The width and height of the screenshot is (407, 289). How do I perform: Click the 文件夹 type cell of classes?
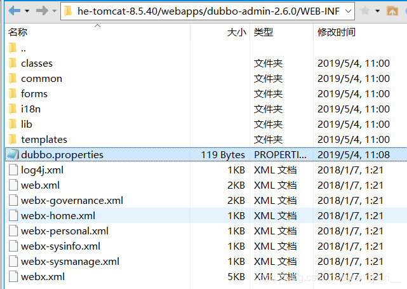coord(268,64)
